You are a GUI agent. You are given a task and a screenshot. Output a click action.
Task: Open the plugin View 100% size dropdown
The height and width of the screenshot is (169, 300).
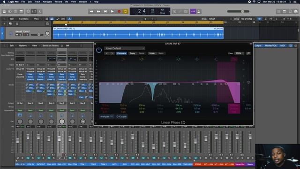coord(240,53)
